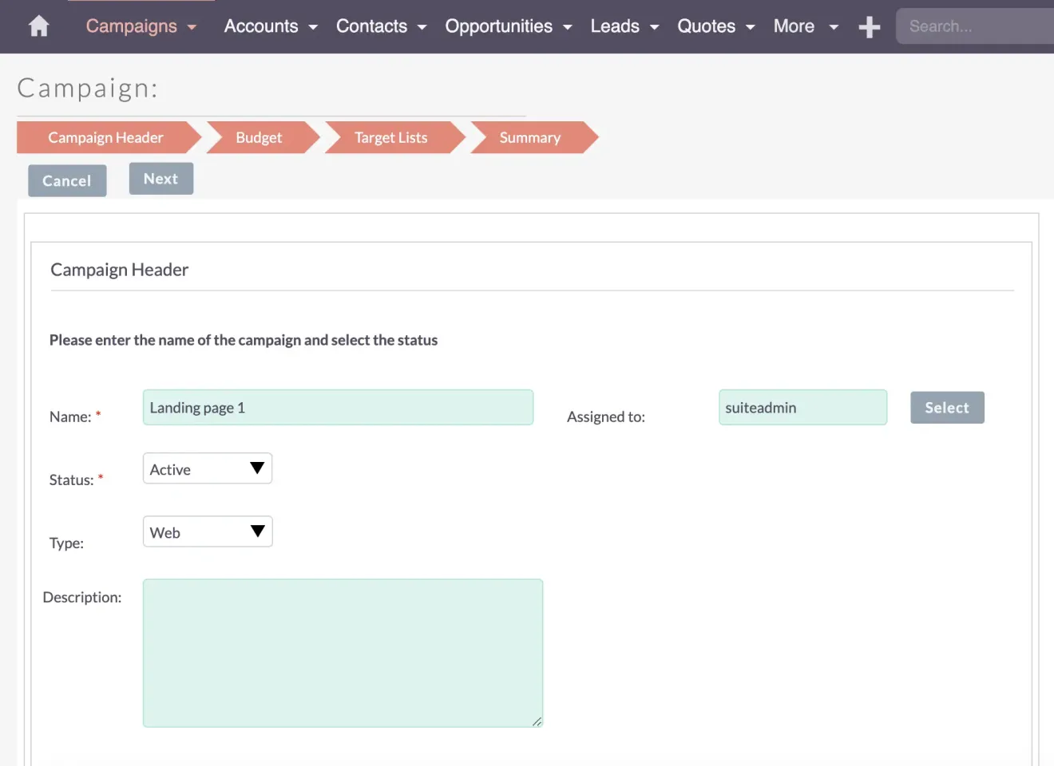Click Select button for assigned user
Screen dimensions: 1054x766
coord(946,408)
